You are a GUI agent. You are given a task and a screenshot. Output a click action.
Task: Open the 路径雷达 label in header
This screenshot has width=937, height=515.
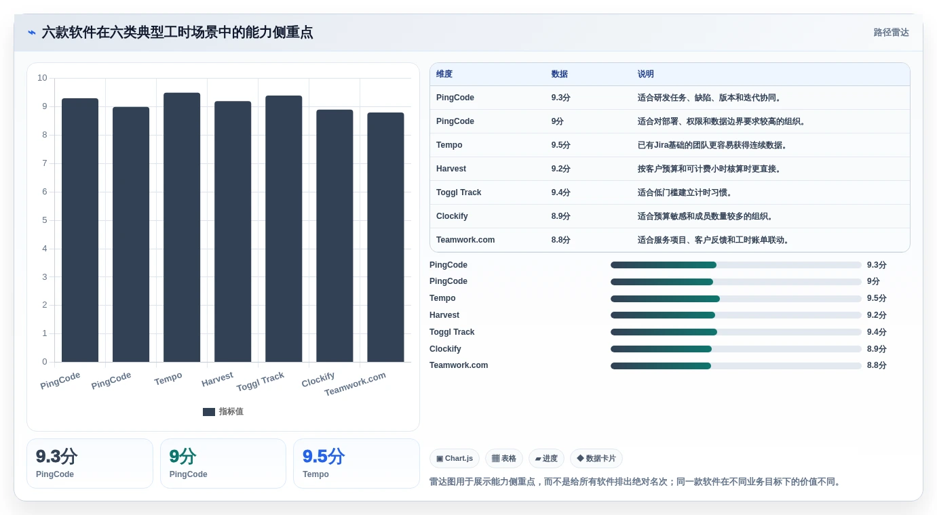[x=891, y=33]
